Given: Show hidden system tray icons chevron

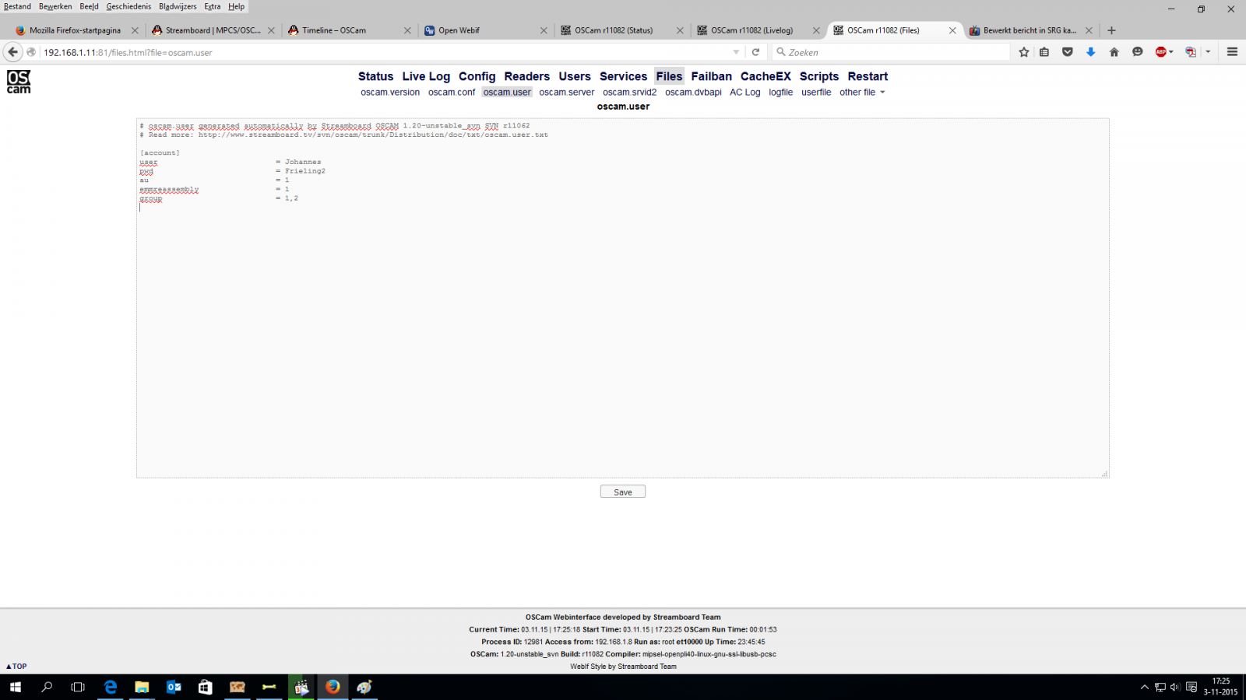Looking at the screenshot, I should [1144, 687].
